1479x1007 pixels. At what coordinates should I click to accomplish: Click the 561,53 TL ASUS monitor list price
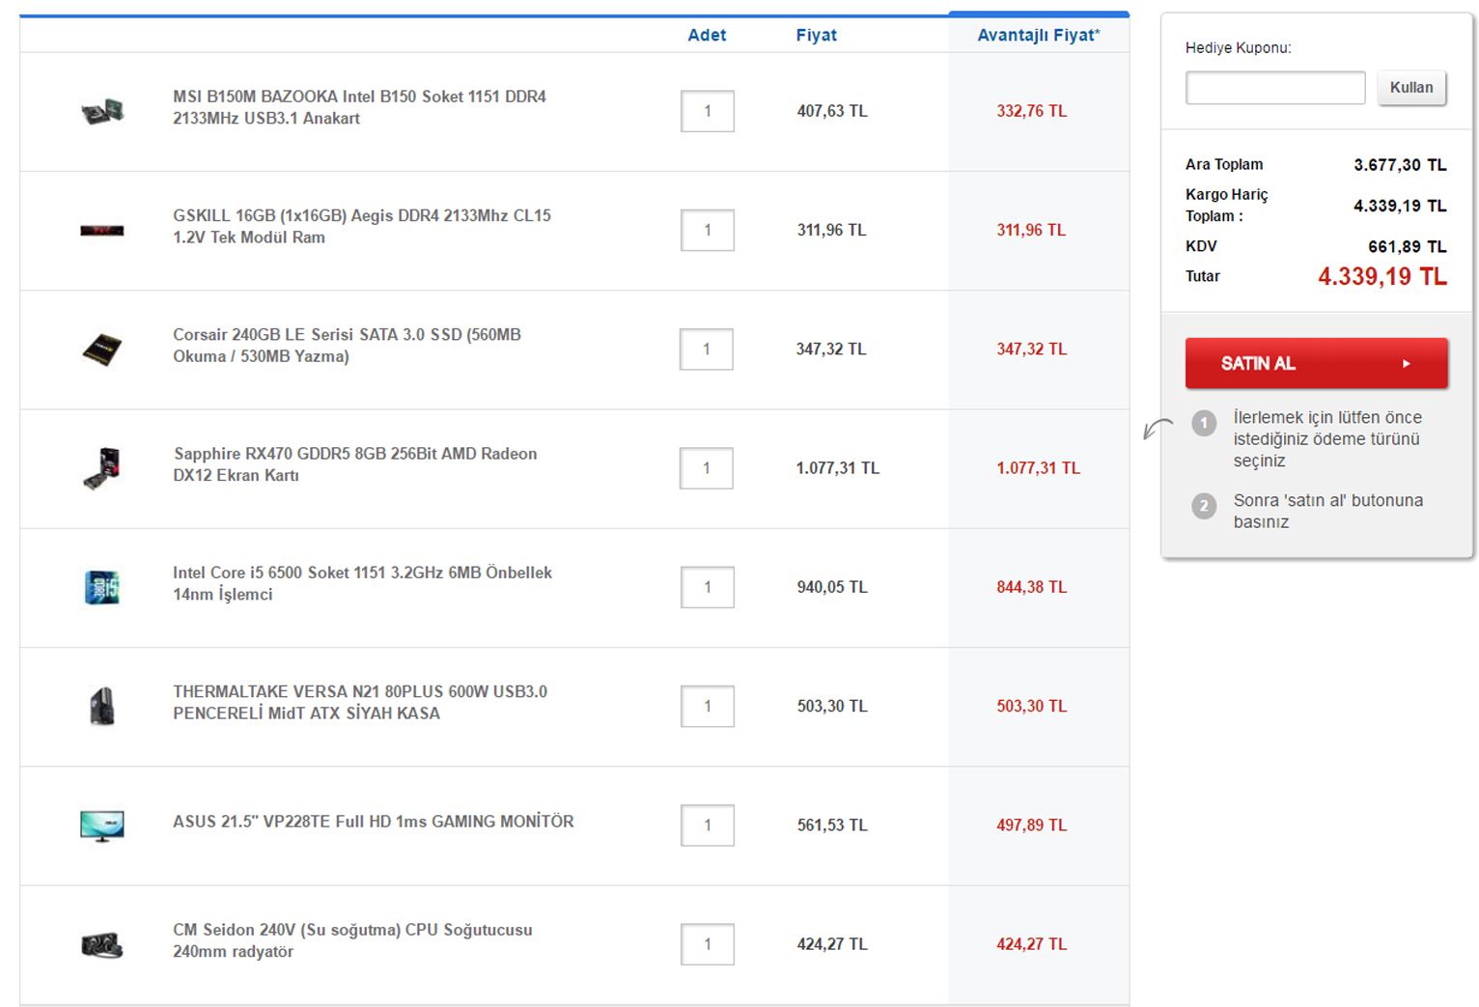(832, 825)
